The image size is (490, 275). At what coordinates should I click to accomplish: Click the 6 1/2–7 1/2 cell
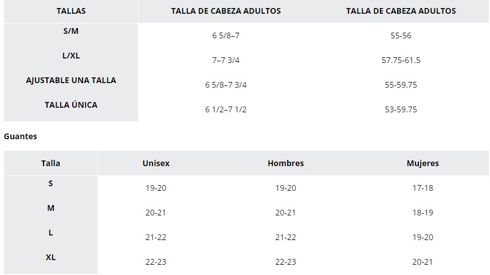(226, 109)
